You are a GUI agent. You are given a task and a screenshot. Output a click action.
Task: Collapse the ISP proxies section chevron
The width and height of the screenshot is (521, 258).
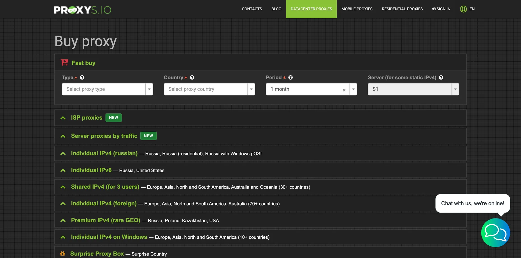coord(63,118)
